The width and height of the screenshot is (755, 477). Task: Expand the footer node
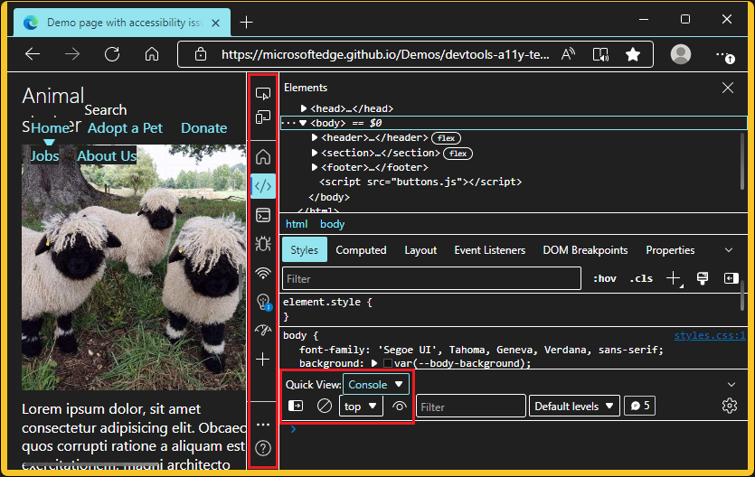pos(315,167)
